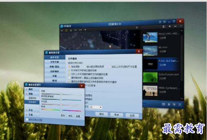Toggle the checkbox ending in 关联文件播放

pos(69,81)
